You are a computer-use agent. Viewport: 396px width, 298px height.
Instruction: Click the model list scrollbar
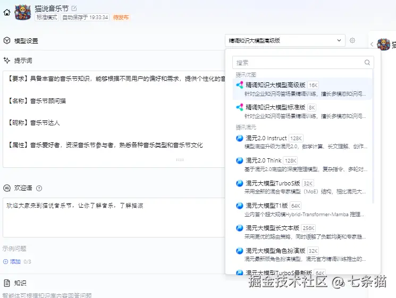point(373,137)
